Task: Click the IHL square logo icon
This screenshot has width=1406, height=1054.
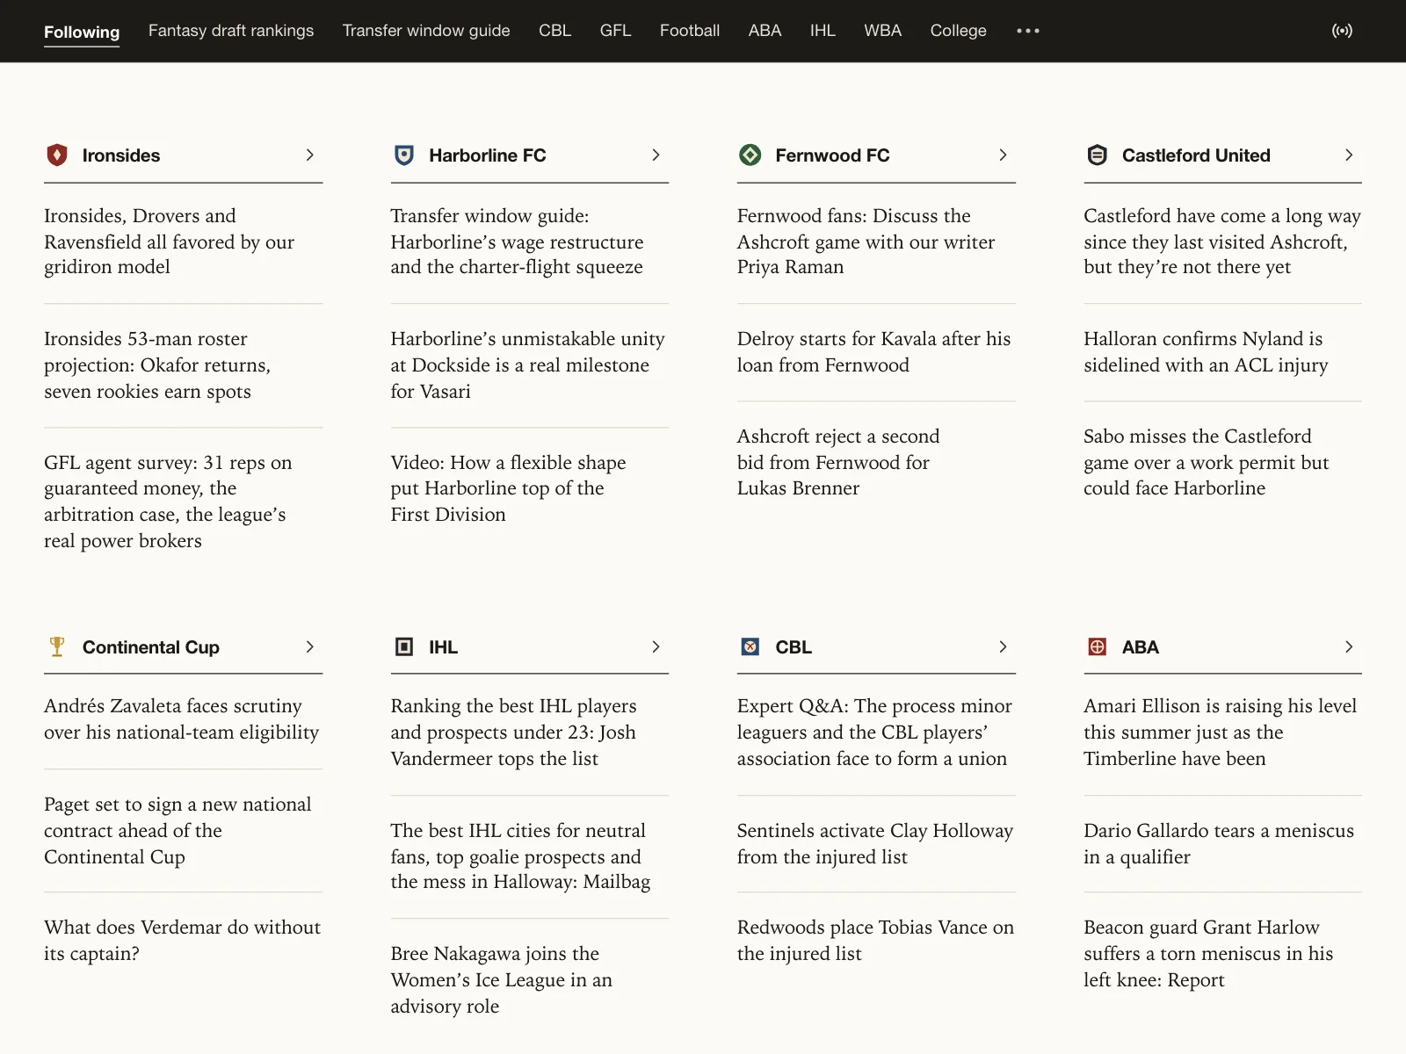Action: 403,647
